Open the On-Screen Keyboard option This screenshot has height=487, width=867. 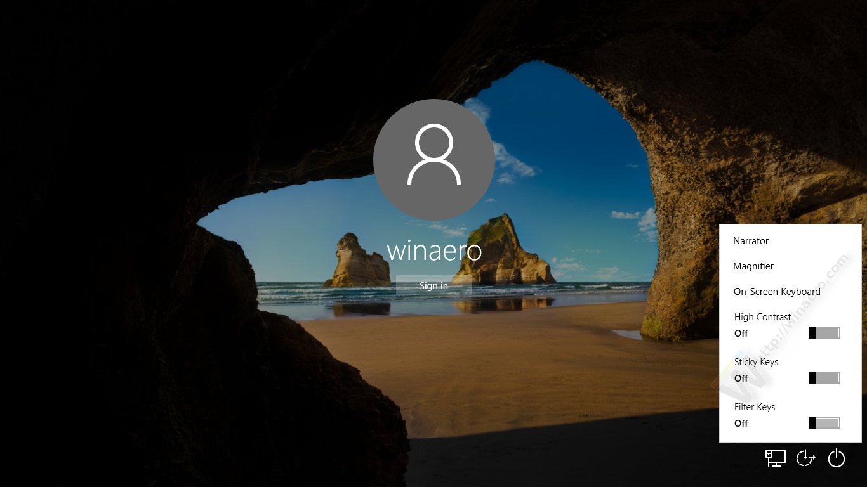coord(777,292)
